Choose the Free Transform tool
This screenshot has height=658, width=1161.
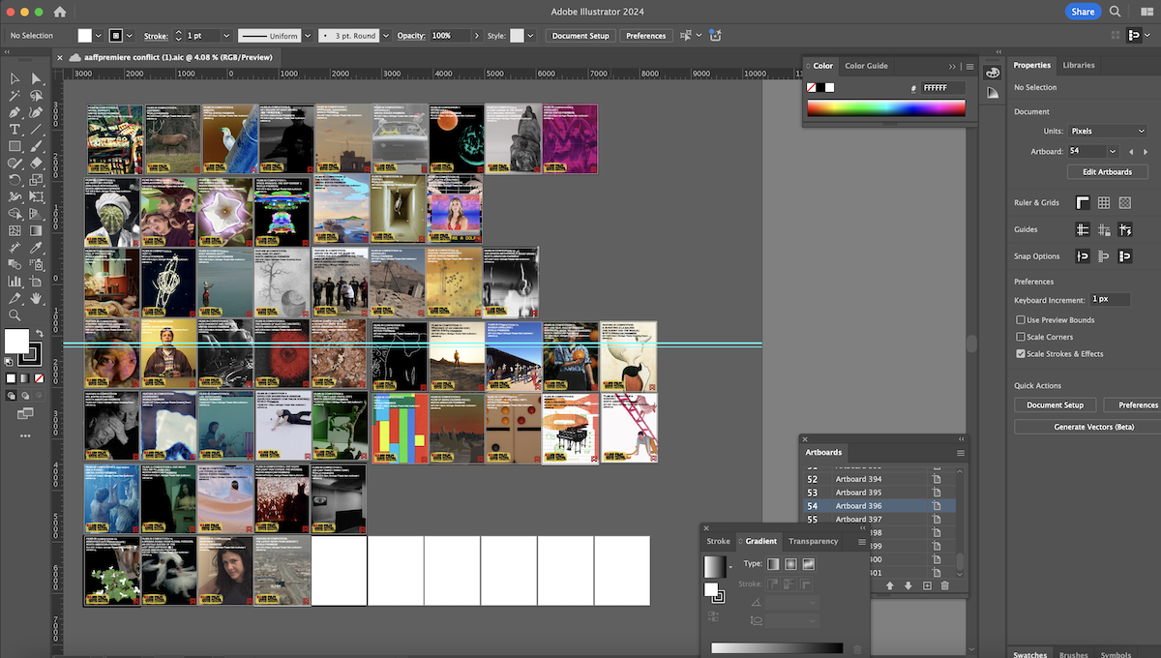tap(37, 196)
